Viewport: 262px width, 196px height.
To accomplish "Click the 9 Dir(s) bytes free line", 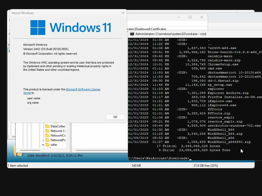I will pos(194,150).
